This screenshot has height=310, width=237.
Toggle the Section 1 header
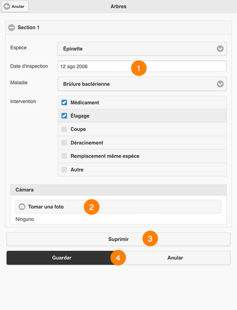click(x=118, y=27)
